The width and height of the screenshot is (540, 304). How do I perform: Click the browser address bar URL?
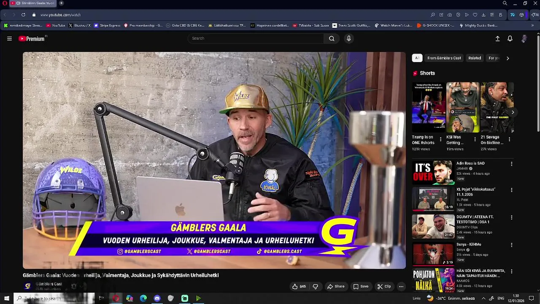point(60,15)
